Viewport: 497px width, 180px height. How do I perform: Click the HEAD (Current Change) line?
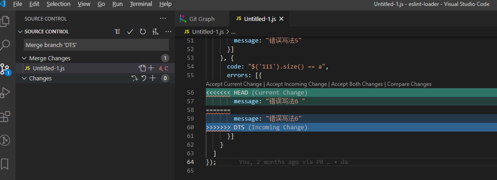click(x=351, y=93)
